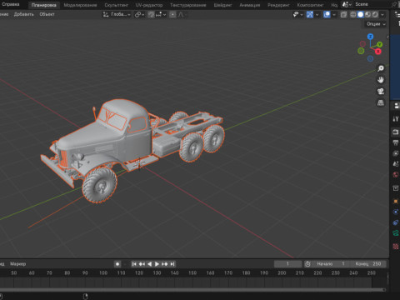Toggle auto keying record button
The image size is (400, 300).
click(117, 264)
